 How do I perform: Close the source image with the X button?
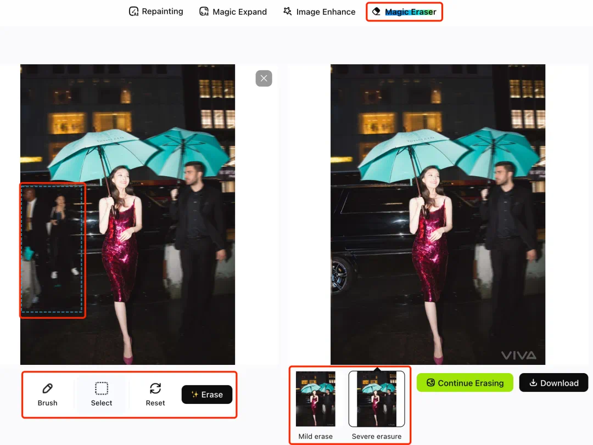pyautogui.click(x=264, y=78)
